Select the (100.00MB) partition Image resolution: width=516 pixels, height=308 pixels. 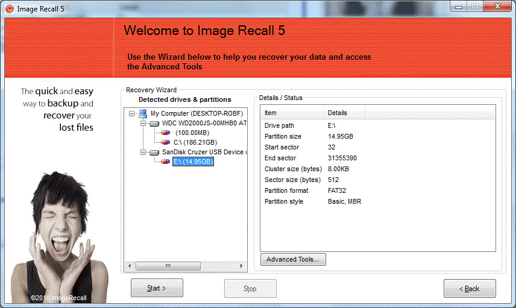192,133
